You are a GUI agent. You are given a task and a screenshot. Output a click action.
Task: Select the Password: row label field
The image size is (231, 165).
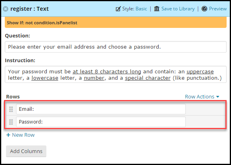(x=101, y=122)
